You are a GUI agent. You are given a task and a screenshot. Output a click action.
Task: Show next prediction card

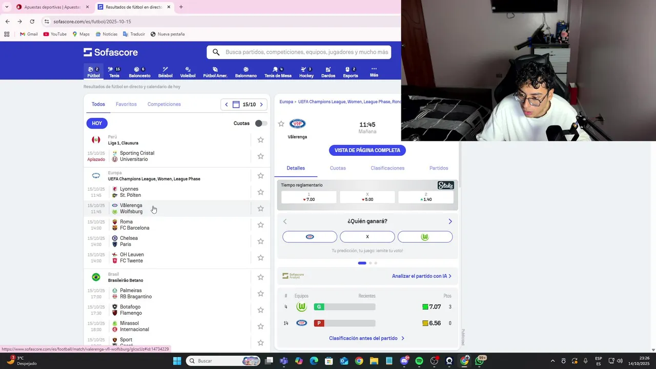pyautogui.click(x=450, y=221)
